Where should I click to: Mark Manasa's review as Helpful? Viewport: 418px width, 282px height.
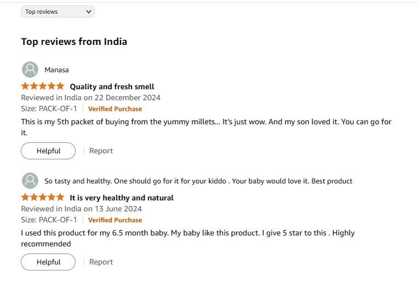48,151
